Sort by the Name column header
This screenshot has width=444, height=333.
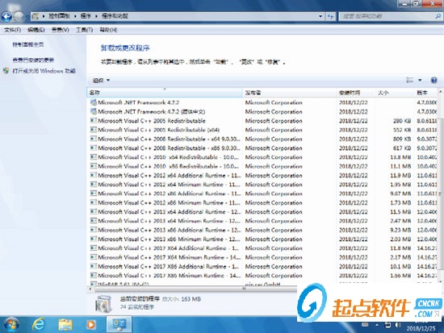164,93
